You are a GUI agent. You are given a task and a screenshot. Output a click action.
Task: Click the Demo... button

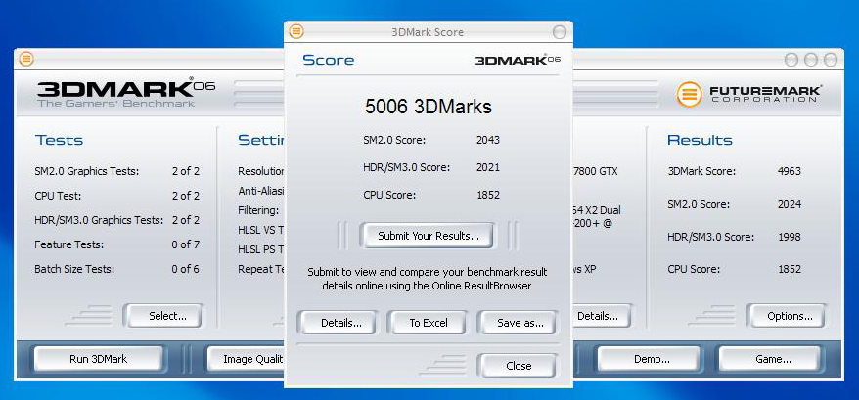650,360
